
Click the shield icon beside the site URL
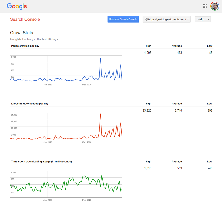tap(146, 19)
